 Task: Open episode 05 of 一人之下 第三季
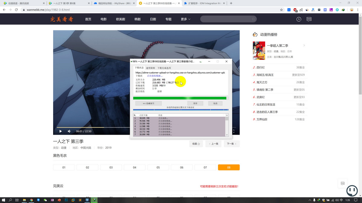click(158, 167)
